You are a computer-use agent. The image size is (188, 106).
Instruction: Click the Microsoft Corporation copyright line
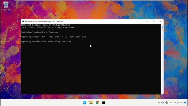[x=48, y=27]
